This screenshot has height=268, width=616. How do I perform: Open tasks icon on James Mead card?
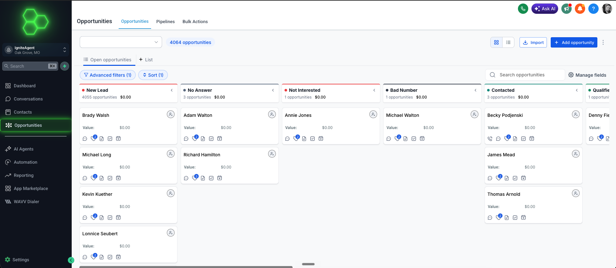[x=515, y=178]
